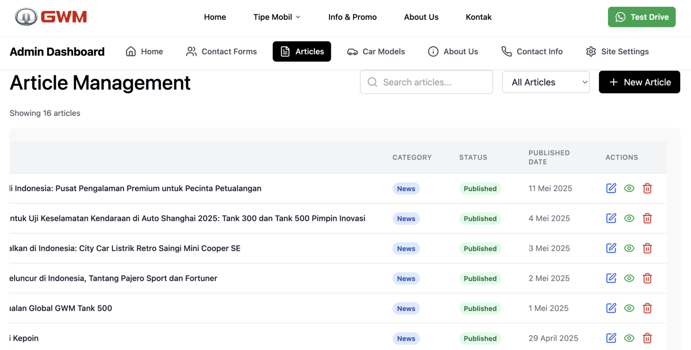This screenshot has width=691, height=350.
Task: Delete the article dated 29 April 2025
Action: [647, 338]
